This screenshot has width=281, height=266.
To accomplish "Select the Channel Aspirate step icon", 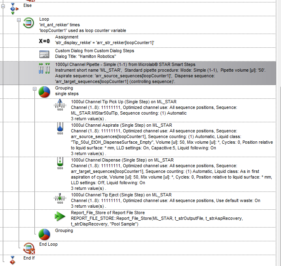I will click(x=60, y=128).
